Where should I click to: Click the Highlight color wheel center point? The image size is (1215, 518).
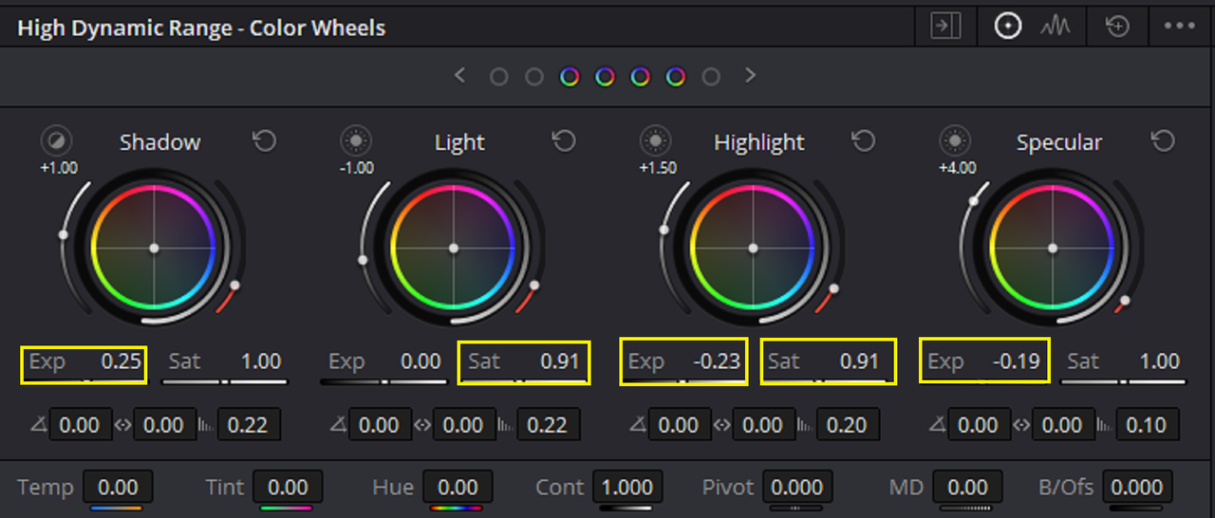point(753,248)
